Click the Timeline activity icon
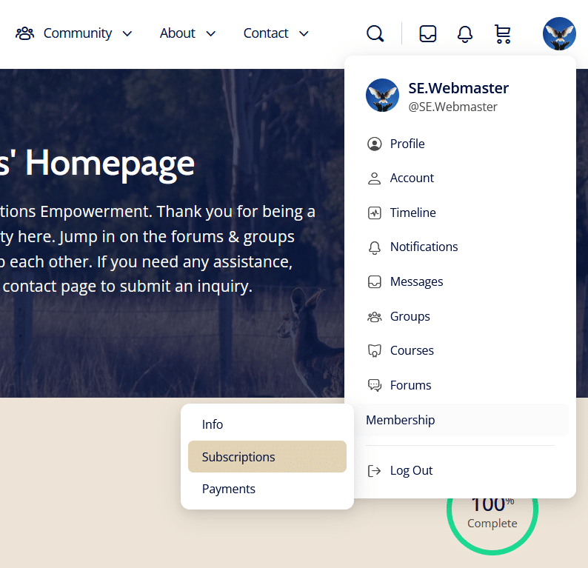The height and width of the screenshot is (568, 588). point(375,213)
